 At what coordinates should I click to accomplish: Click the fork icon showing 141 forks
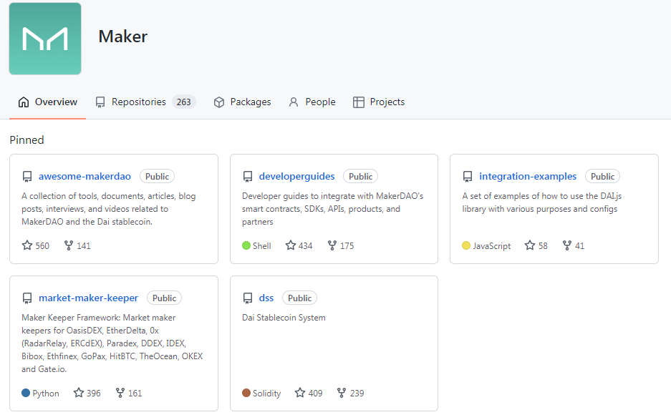point(69,245)
